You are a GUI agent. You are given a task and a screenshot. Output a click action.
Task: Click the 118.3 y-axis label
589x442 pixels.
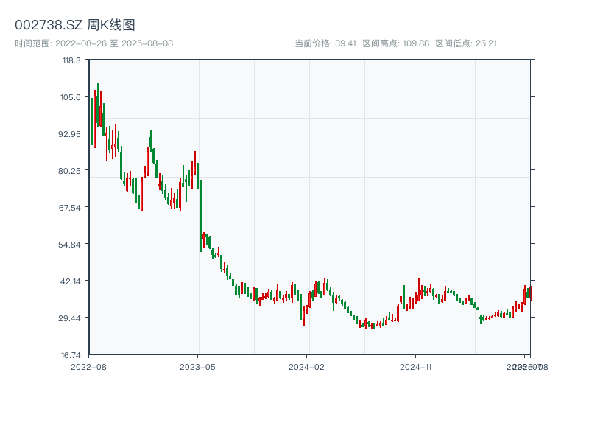point(72,60)
